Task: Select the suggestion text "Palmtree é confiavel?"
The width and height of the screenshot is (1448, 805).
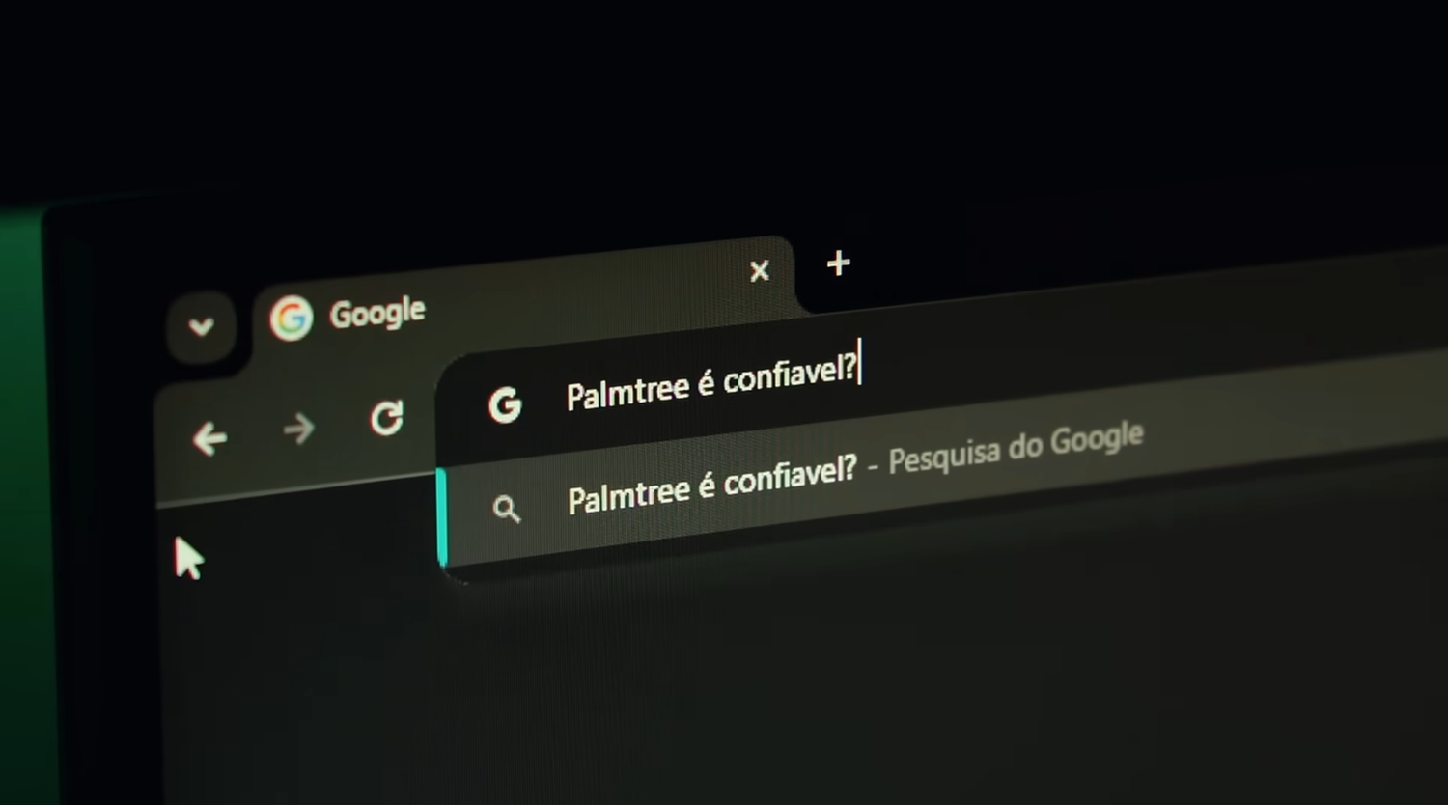Action: [711, 485]
